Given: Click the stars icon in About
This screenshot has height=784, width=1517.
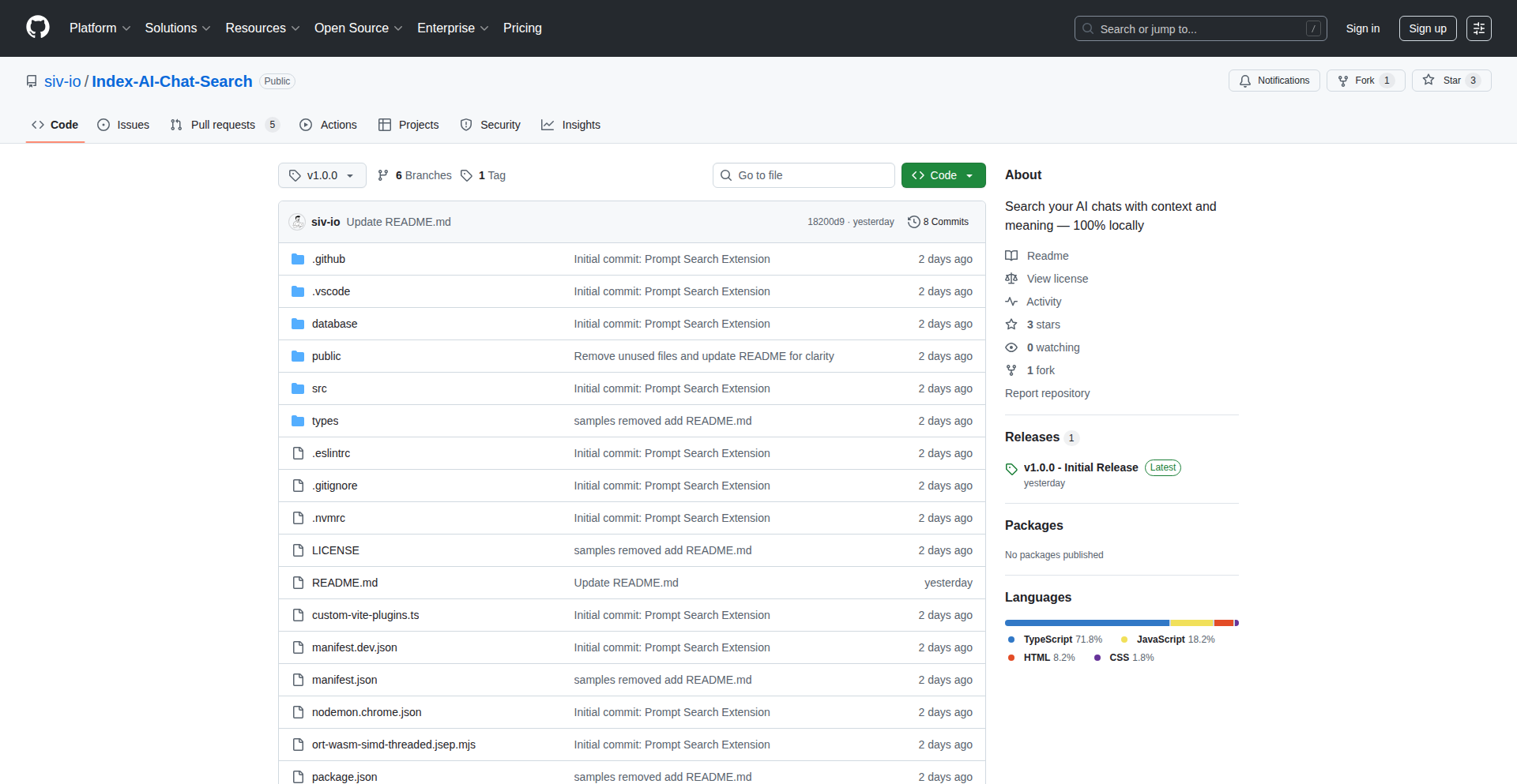Looking at the screenshot, I should click(x=1011, y=324).
